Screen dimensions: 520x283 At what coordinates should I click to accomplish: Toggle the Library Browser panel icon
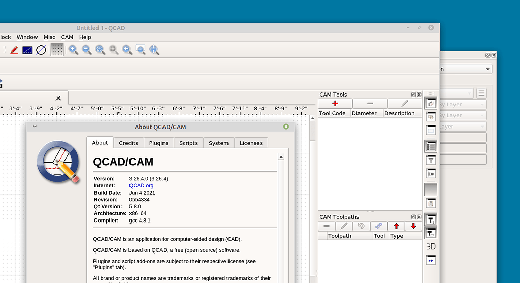tap(431, 174)
